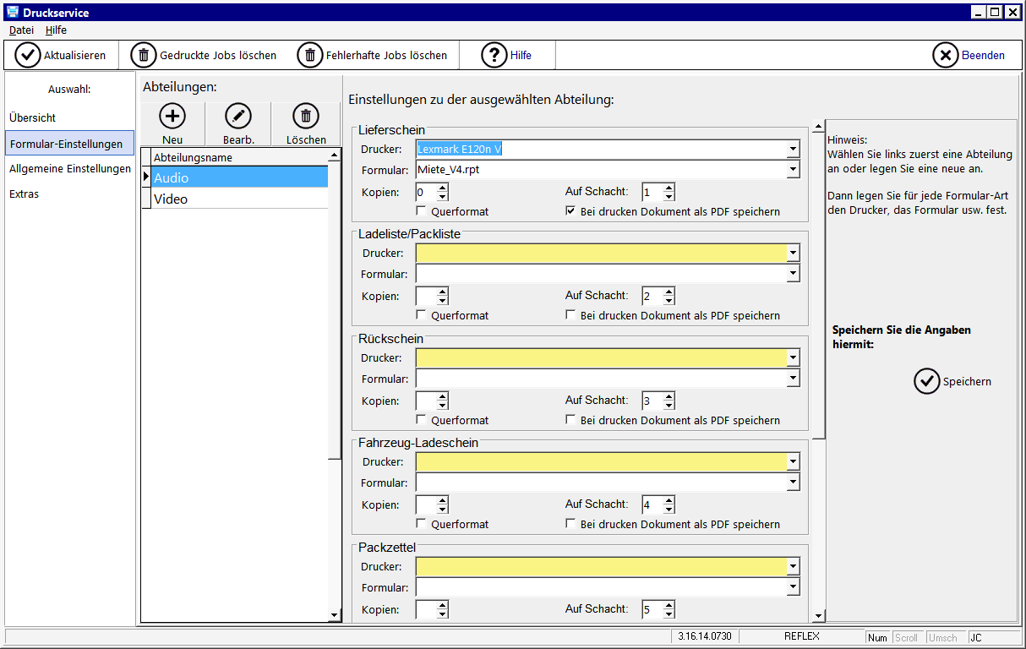The height and width of the screenshot is (649, 1026).
Task: Select Formular-Einstellungen in the Auswahl list
Action: coord(69,144)
